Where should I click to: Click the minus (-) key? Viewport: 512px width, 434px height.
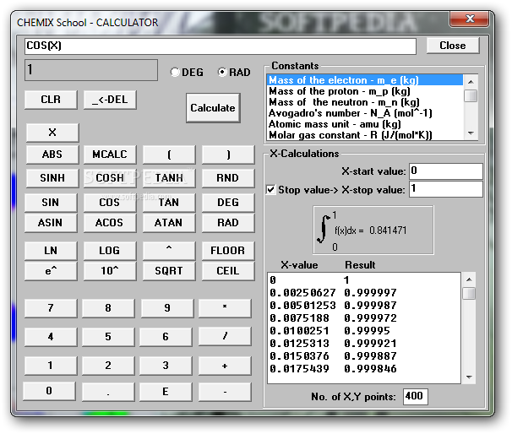pos(225,392)
